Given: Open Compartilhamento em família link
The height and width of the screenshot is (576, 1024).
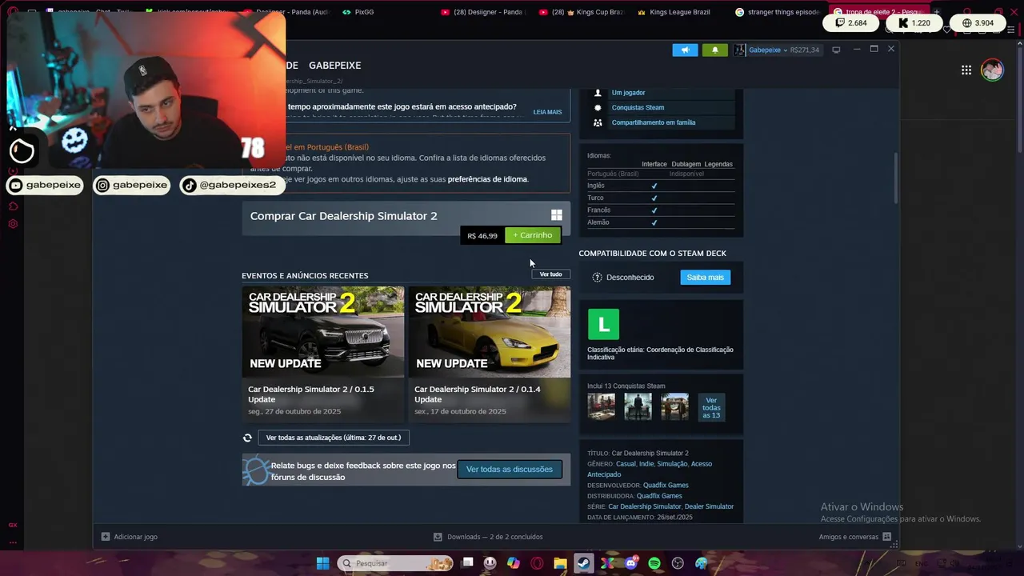Looking at the screenshot, I should click(653, 122).
